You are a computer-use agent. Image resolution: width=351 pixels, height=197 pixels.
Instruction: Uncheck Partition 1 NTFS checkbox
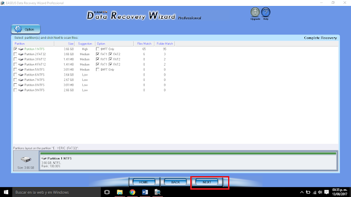[15, 49]
